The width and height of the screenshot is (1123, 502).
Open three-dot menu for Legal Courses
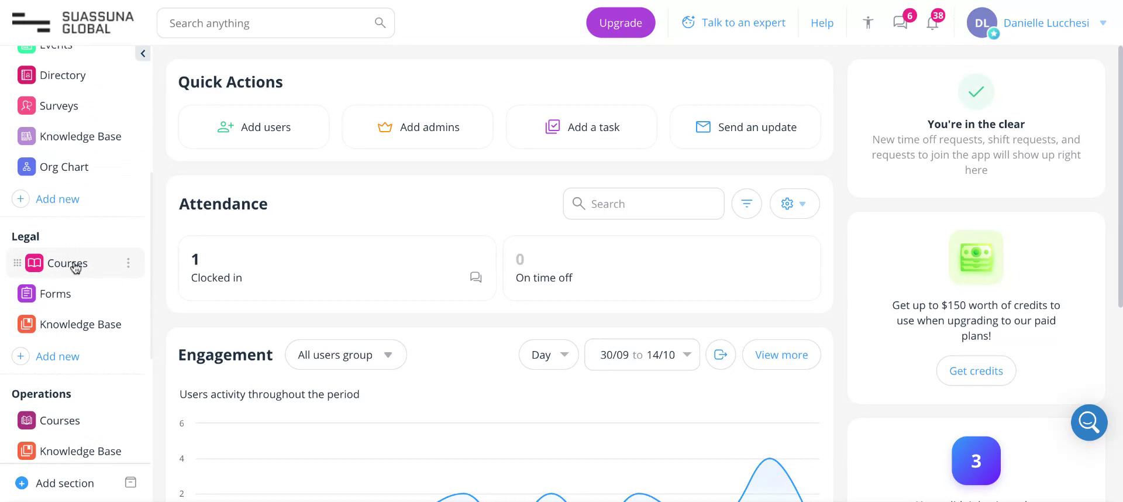(x=128, y=263)
